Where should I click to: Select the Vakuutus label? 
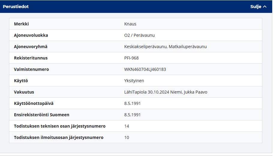24,92
